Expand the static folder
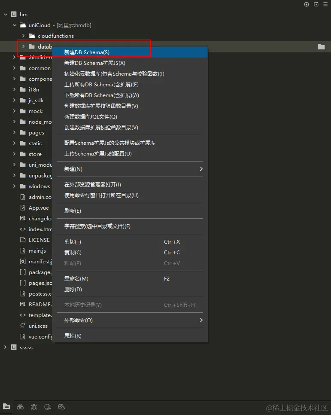The width and height of the screenshot is (331, 415). [x=14, y=143]
